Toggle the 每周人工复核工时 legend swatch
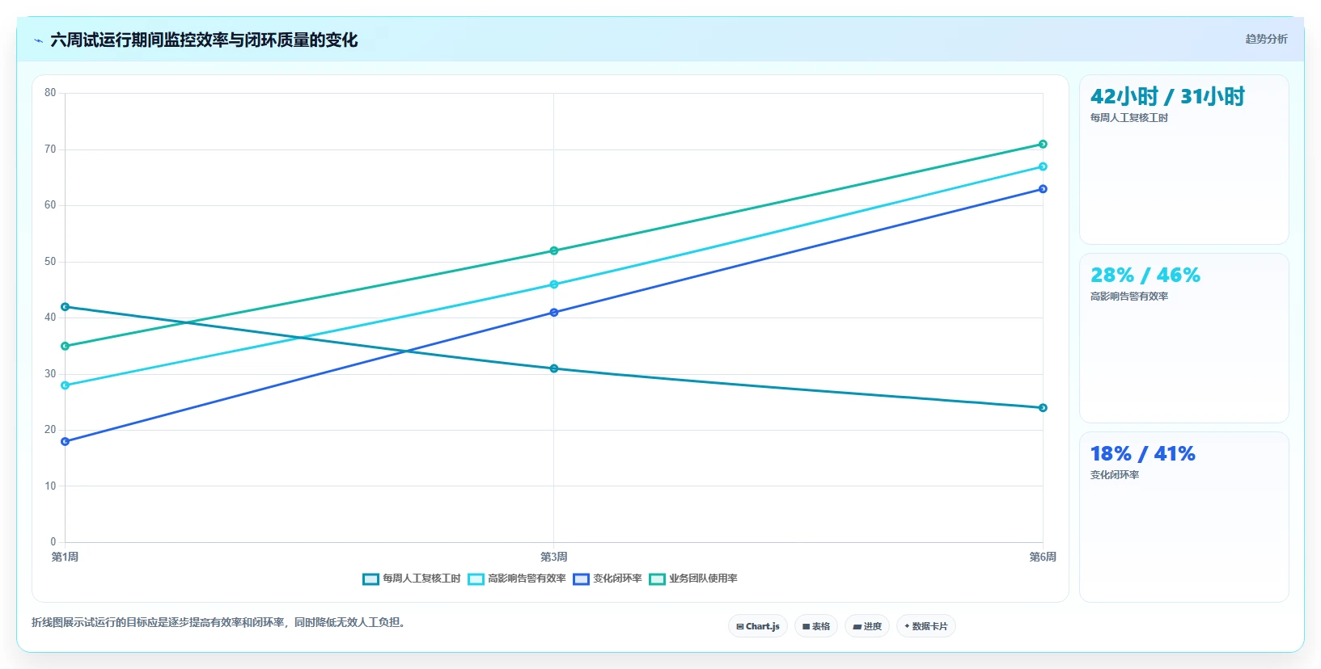1321x669 pixels. 370,579
